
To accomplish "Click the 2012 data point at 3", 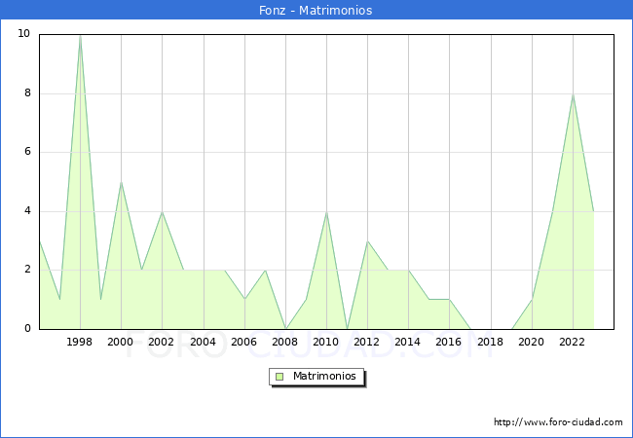I will [367, 241].
